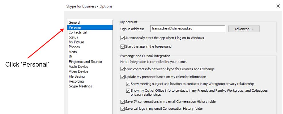Toggle Save call logs in email folder
Screen dimensions: 283x114
pyautogui.click(x=123, y=109)
